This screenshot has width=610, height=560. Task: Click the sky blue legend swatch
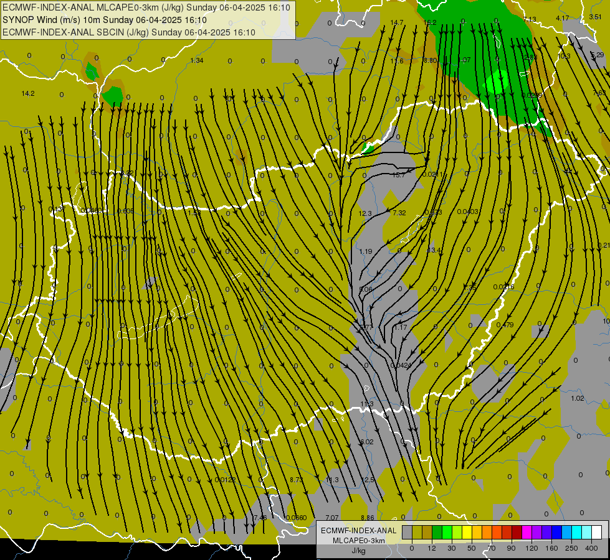point(567,532)
